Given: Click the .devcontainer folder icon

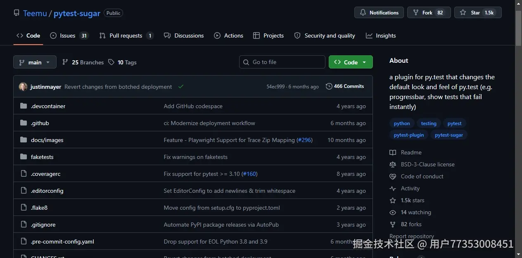Looking at the screenshot, I should 24,106.
